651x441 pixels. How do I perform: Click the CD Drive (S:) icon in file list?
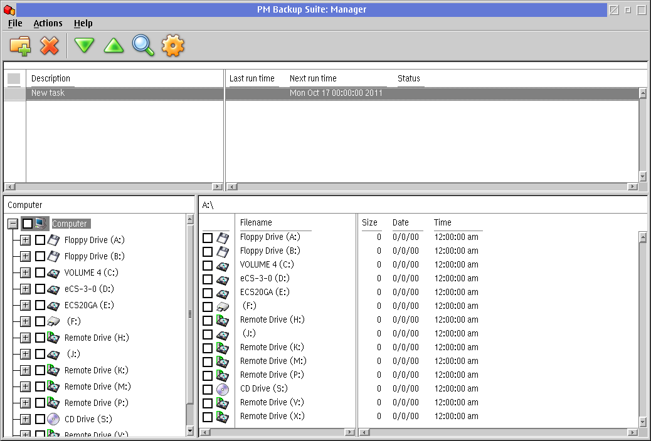223,389
